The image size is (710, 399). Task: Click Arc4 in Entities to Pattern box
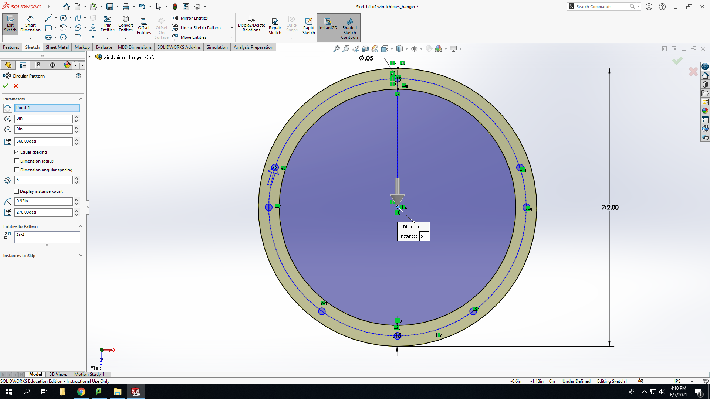tap(20, 235)
